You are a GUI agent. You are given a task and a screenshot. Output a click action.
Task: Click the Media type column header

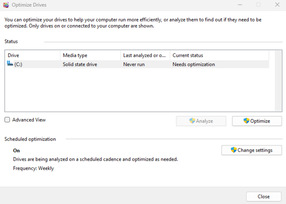coord(90,55)
